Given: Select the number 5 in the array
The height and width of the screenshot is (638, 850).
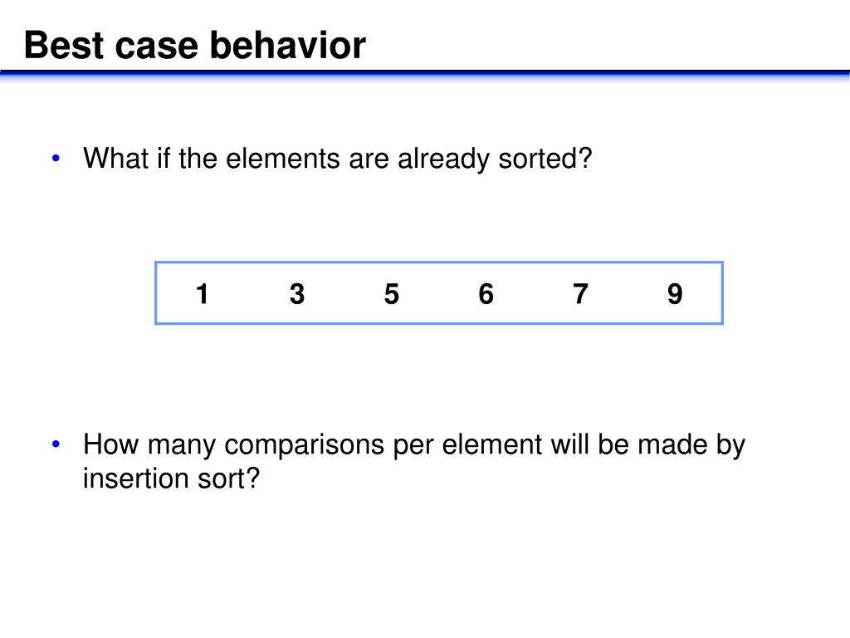Looking at the screenshot, I should tap(392, 294).
